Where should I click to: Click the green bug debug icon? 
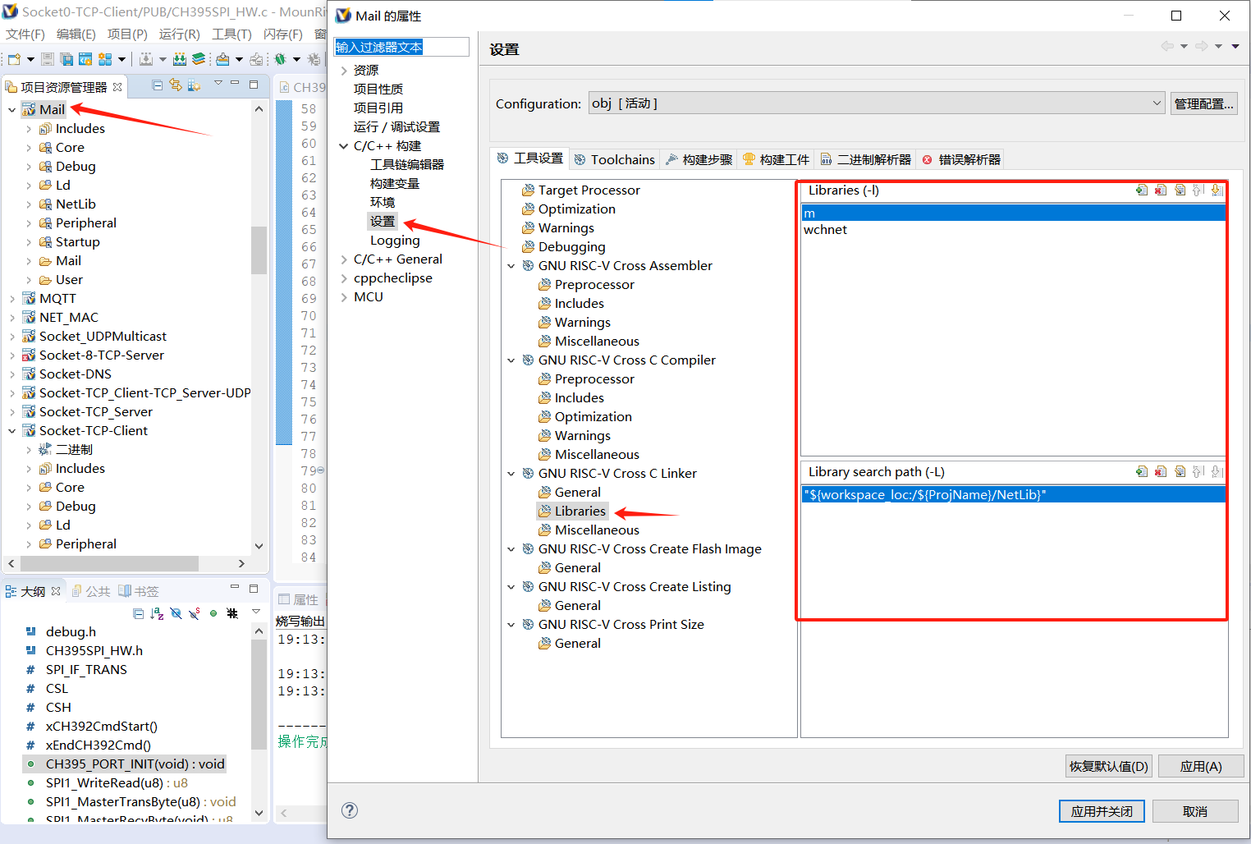click(280, 59)
